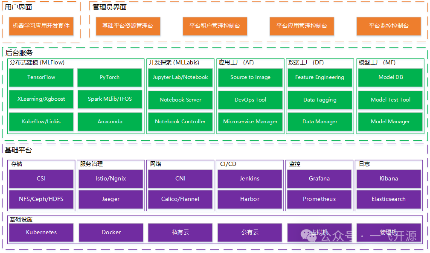430x253 pixels.
Task: Click the 机器学习应用开发套件 orange box
Action: (x=41, y=26)
